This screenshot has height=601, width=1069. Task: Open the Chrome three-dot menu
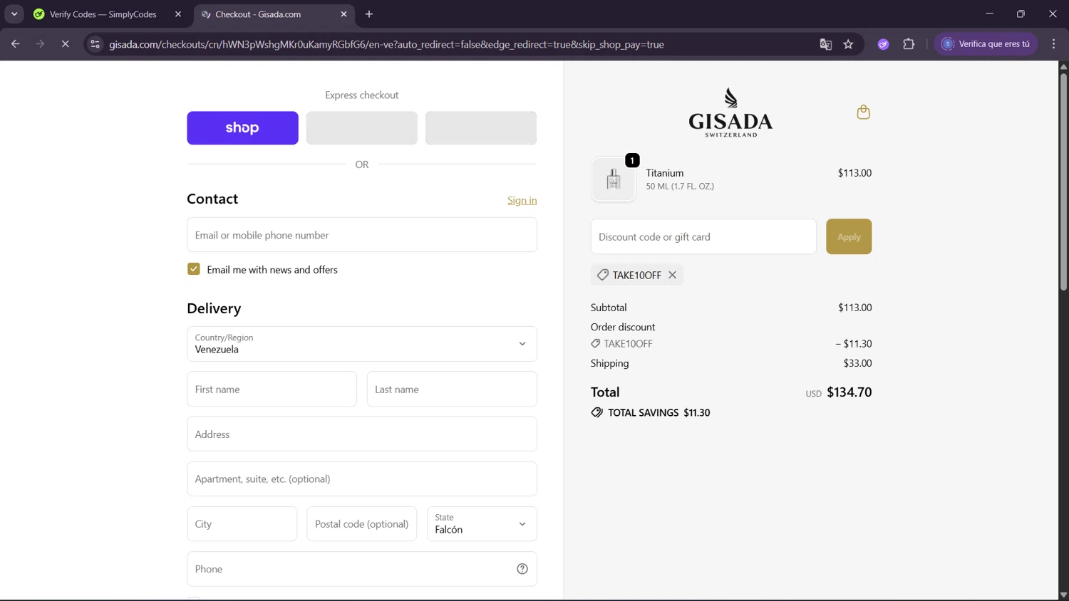1053,44
